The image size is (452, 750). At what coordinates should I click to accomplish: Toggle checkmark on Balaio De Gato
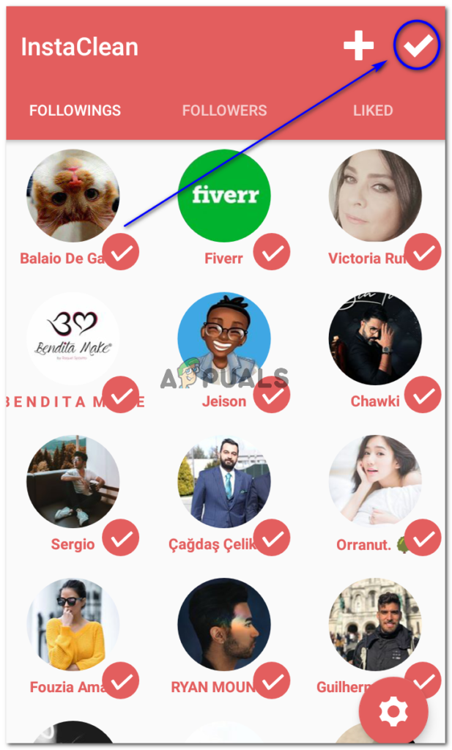pos(121,252)
